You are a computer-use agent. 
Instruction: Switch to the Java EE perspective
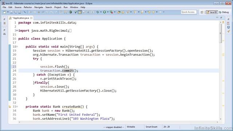[x=212, y=12]
